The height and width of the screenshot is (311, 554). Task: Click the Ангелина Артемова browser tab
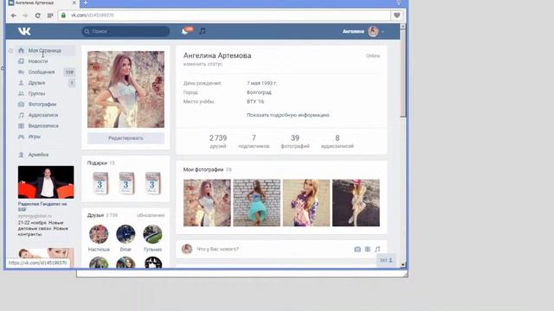click(x=42, y=3)
